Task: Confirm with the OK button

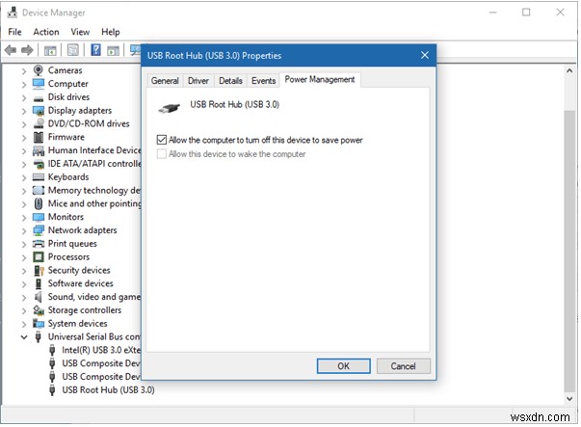Action: pos(343,366)
